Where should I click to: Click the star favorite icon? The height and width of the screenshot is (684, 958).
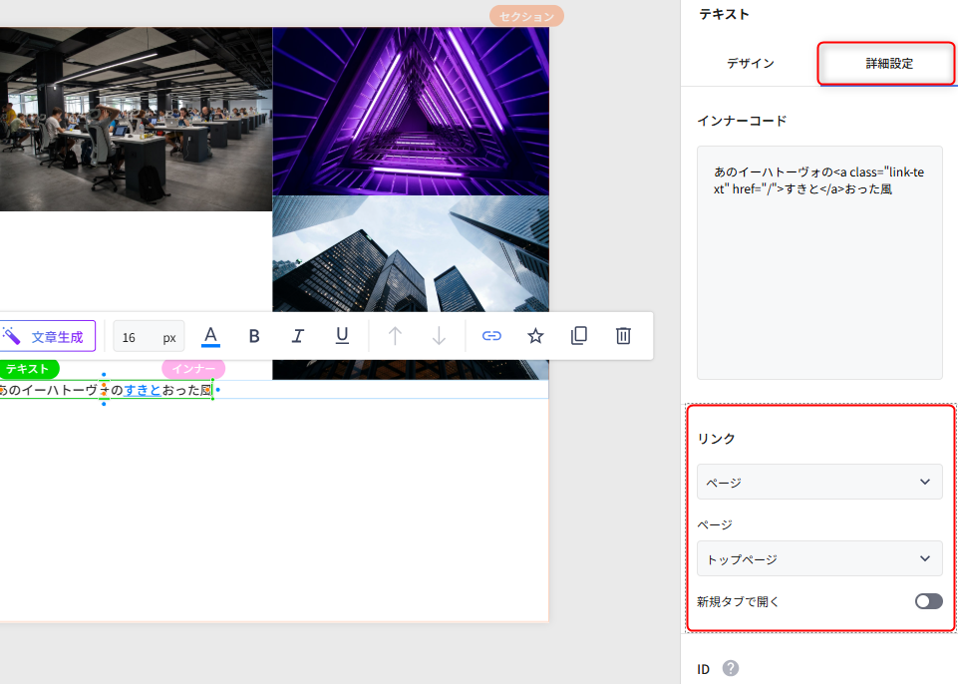[535, 336]
